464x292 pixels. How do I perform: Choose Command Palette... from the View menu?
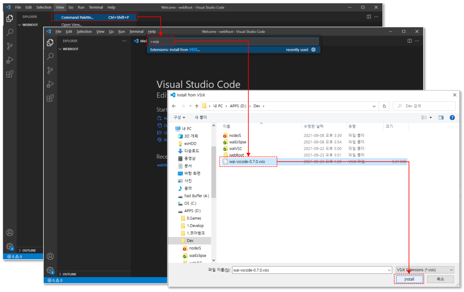click(x=77, y=18)
